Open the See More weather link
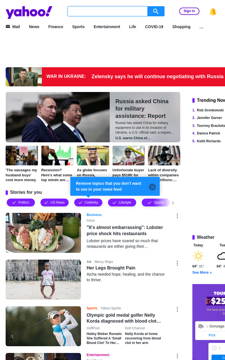 [x=202, y=273]
